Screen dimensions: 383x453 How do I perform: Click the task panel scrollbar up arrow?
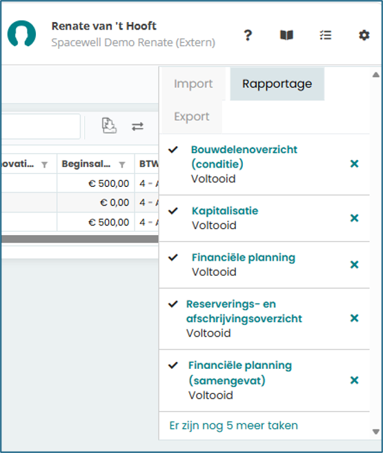[x=376, y=75]
